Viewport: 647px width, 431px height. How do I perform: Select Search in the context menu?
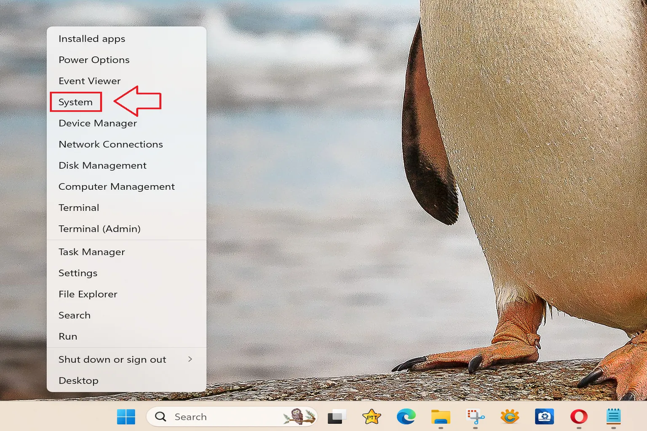[126, 315]
